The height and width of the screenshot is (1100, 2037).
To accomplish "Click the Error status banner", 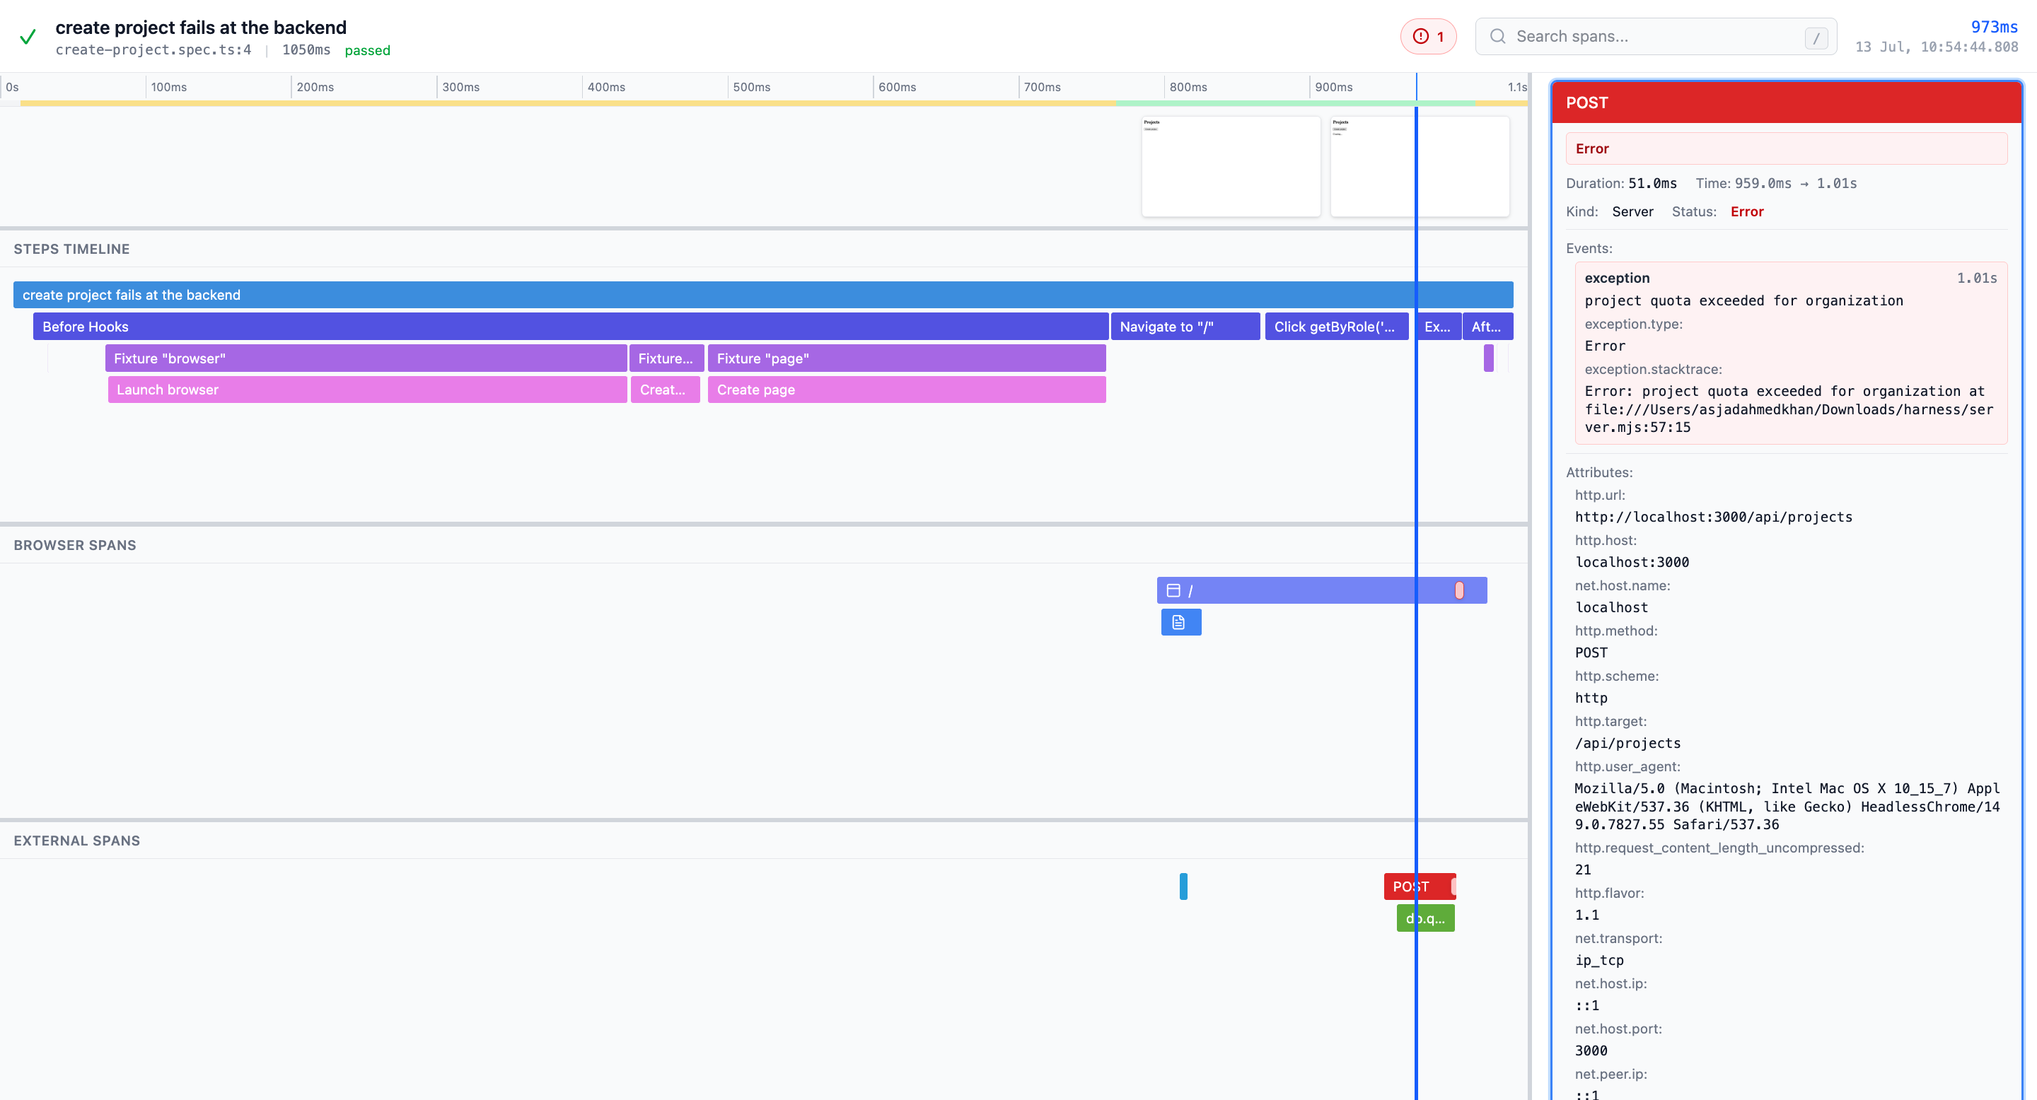I will tap(1787, 148).
